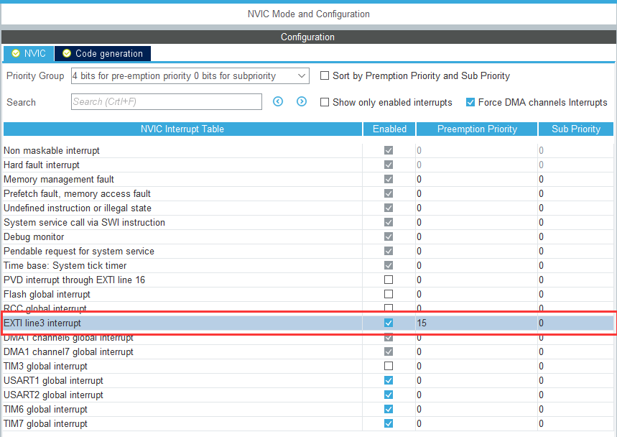Click the Sub Priority column header
This screenshot has height=437, width=617.
tap(575, 129)
